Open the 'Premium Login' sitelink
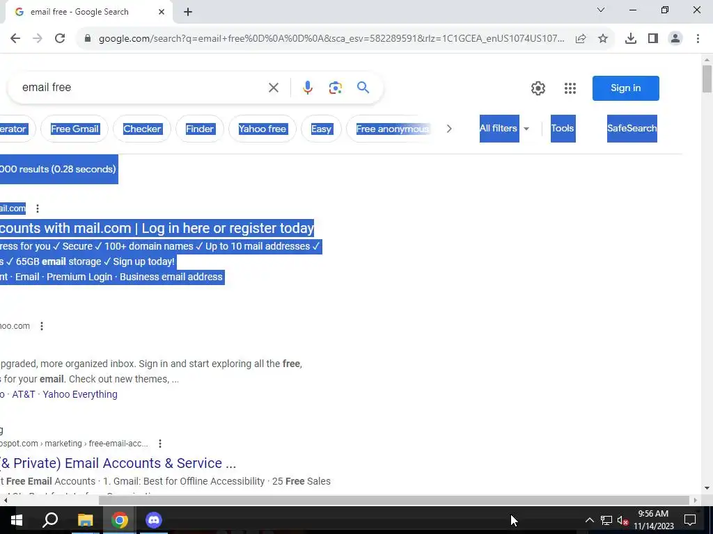The image size is (713, 534). click(x=79, y=277)
